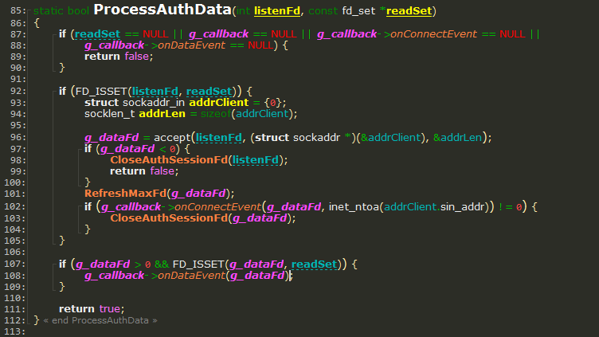Click the ProcessAuthData function name in signature
The width and height of the screenshot is (599, 337).
point(162,10)
